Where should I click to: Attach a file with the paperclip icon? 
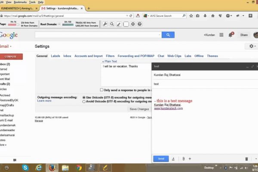[184, 159]
